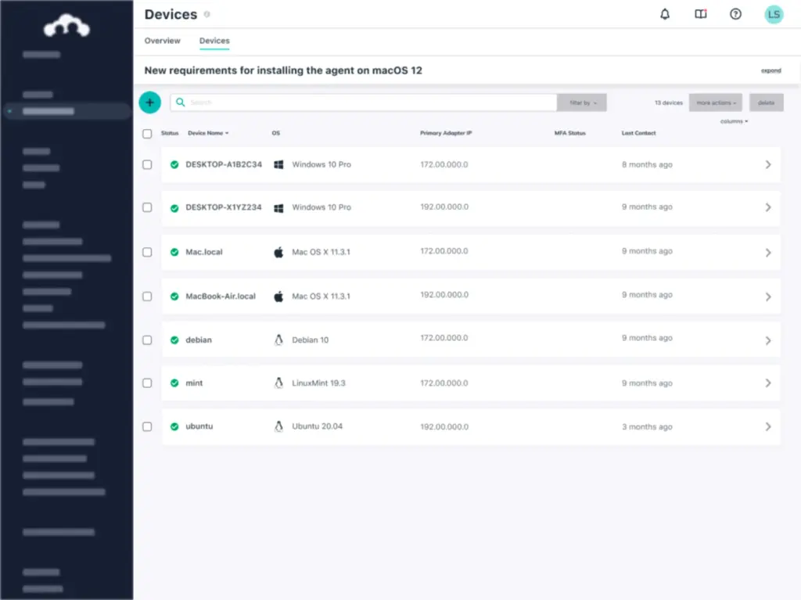
Task: Tick the checkbox for Mac.local device
Action: pyautogui.click(x=147, y=252)
